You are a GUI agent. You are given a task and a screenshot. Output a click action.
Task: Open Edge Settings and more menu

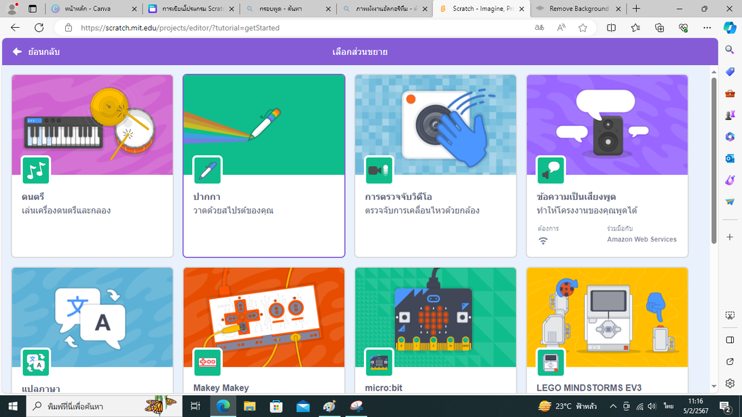707,28
